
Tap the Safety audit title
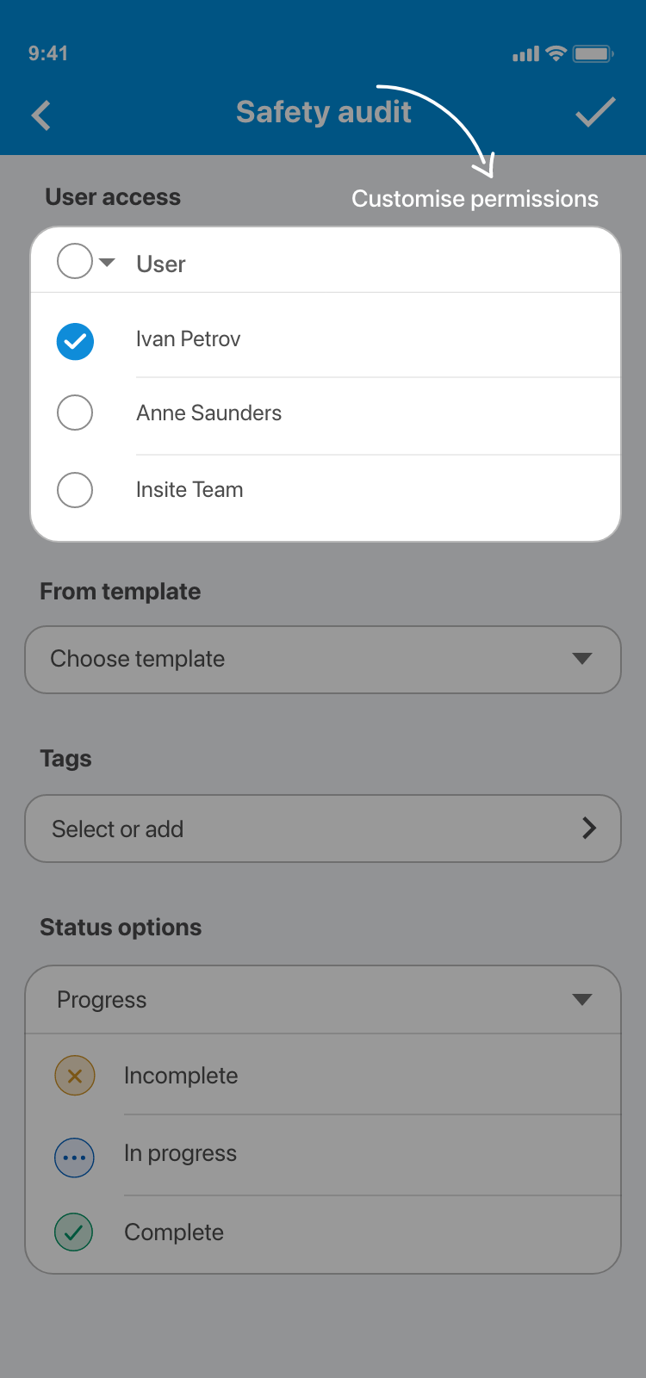[323, 112]
